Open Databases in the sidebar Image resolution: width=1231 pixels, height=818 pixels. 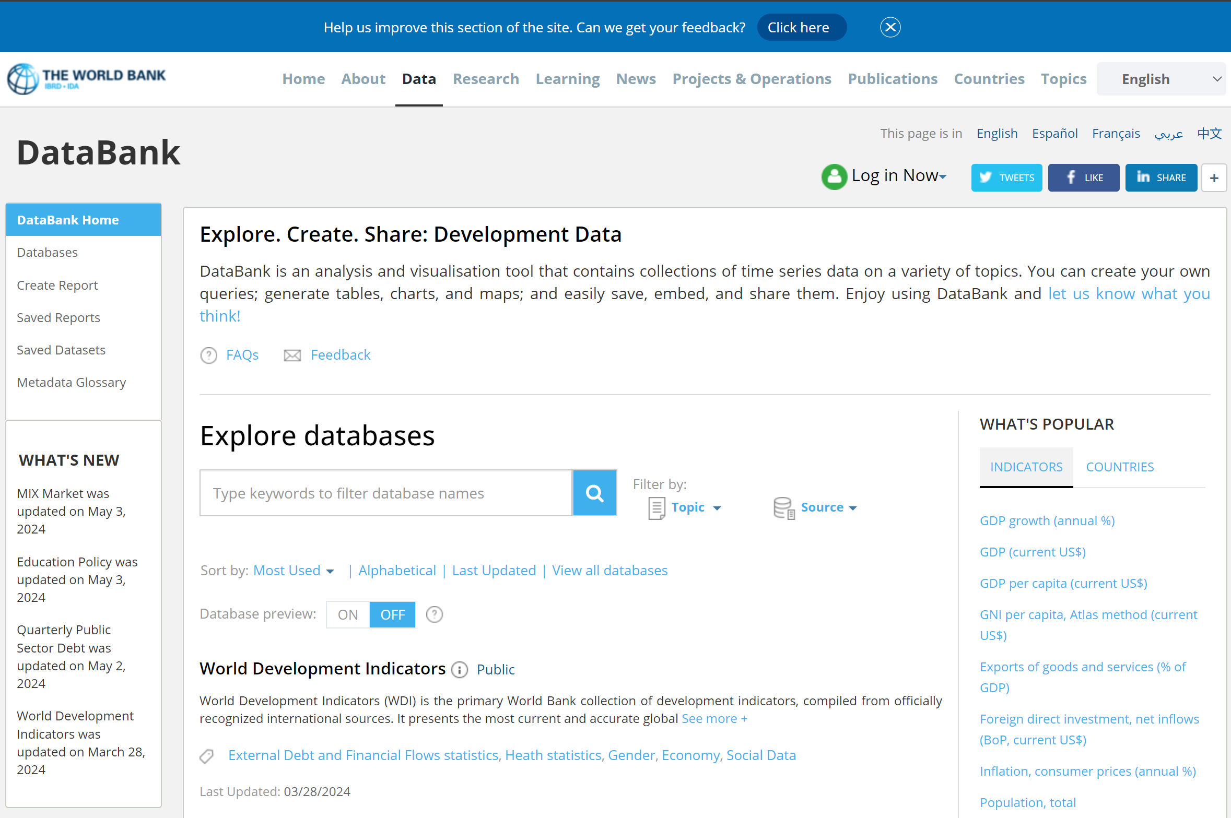point(47,252)
